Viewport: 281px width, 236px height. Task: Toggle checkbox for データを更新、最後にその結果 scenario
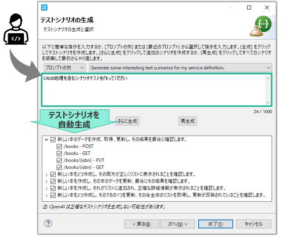click(53, 182)
